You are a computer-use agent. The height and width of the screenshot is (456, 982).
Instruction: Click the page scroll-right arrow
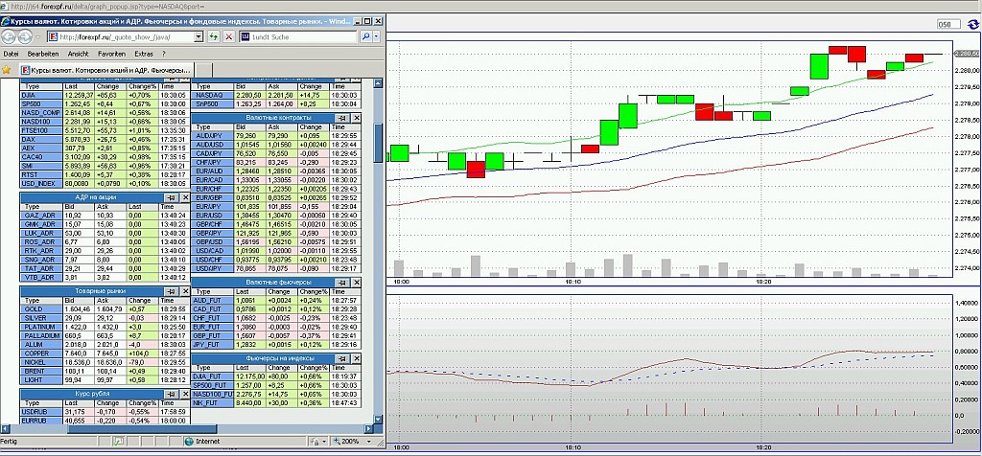(368, 428)
